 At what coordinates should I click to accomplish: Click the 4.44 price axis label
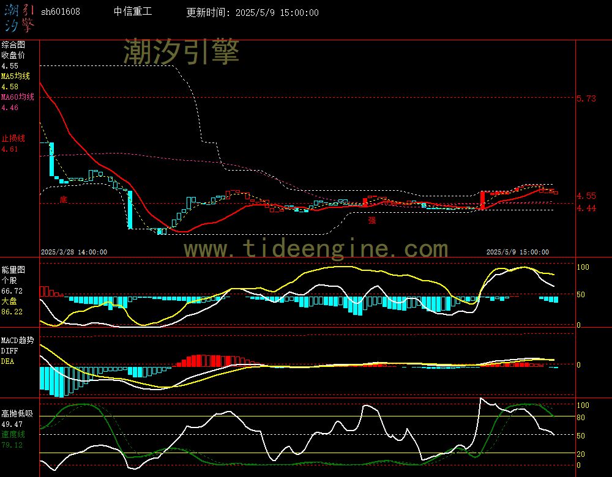586,209
